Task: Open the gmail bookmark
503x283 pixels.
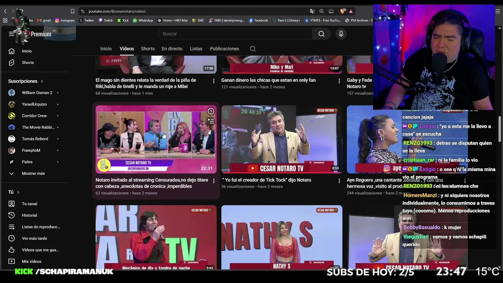Action: tap(44, 20)
